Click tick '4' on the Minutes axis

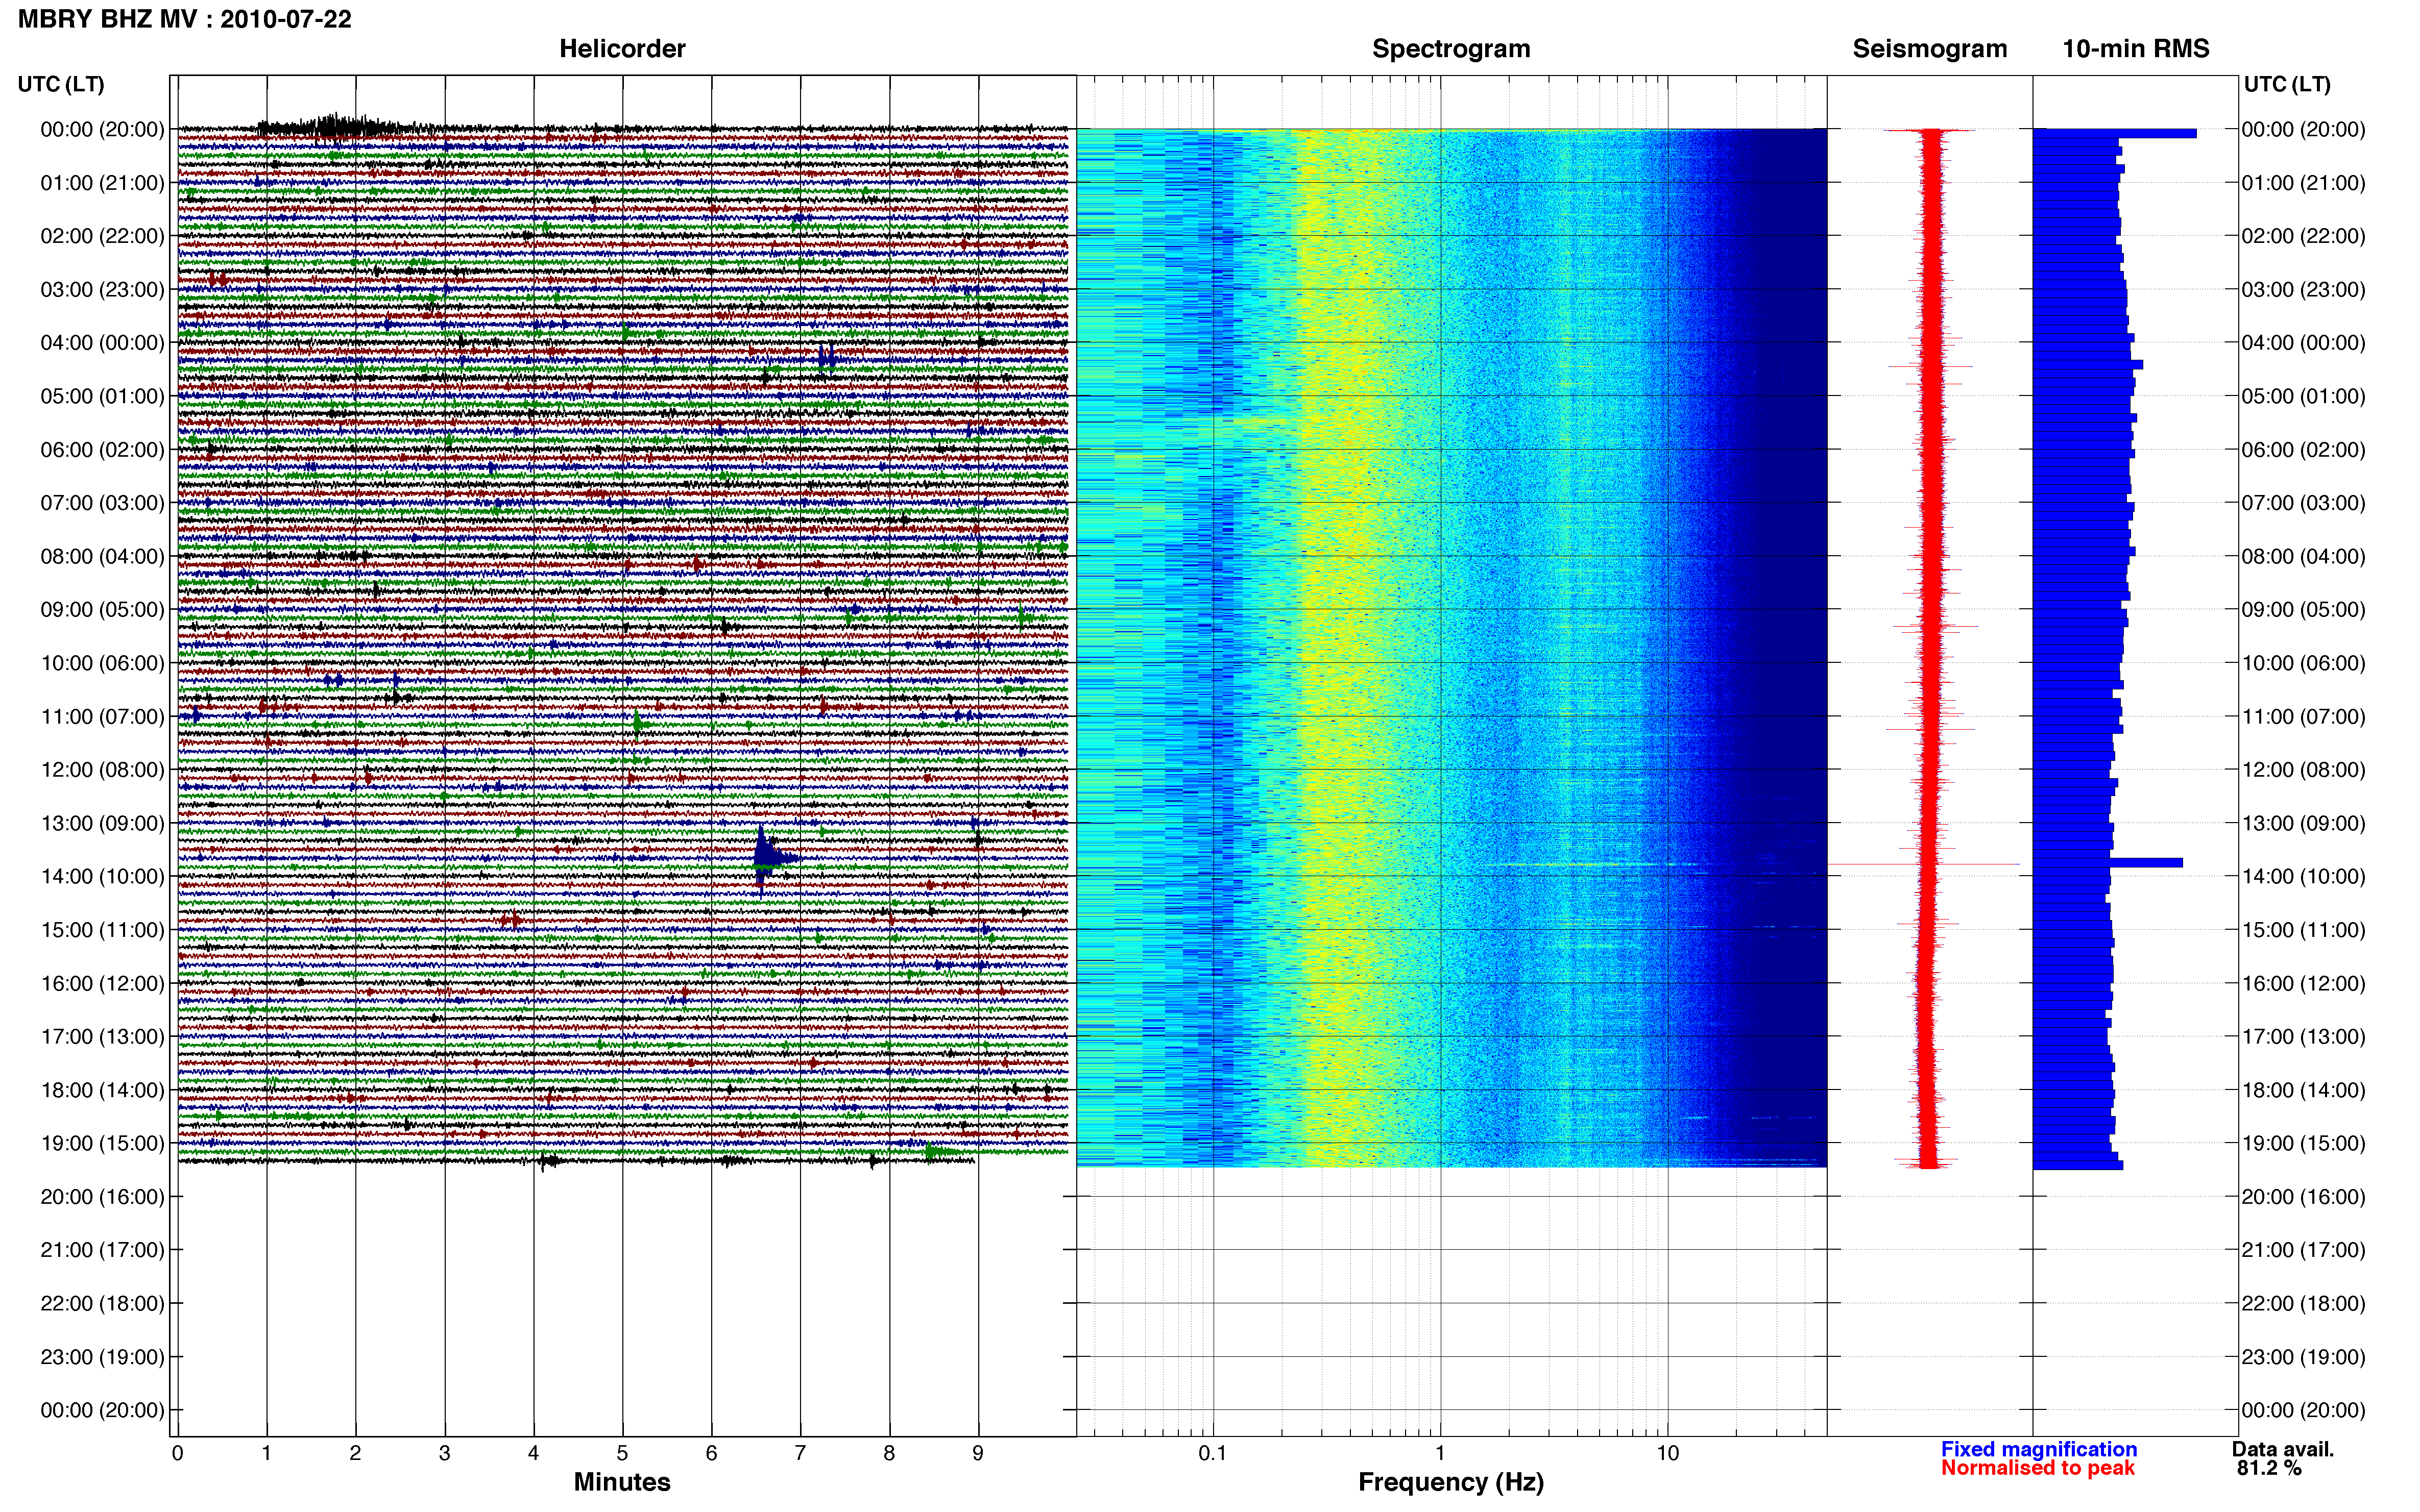pos(533,1454)
